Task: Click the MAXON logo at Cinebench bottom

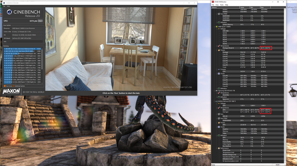Action: (11, 91)
